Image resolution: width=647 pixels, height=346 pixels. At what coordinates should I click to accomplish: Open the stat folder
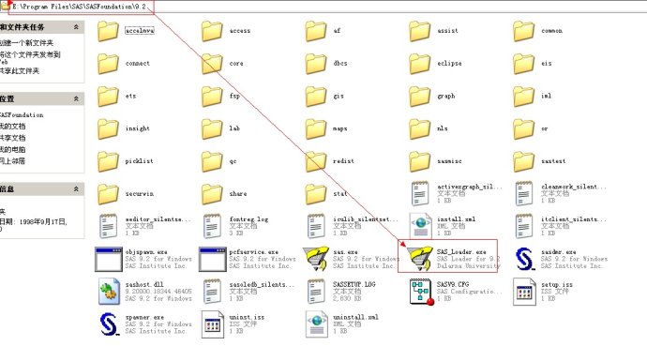tap(316, 194)
